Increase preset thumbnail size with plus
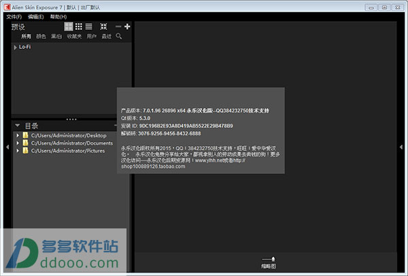Image resolution: width=408 pixels, height=276 pixels. (x=127, y=27)
